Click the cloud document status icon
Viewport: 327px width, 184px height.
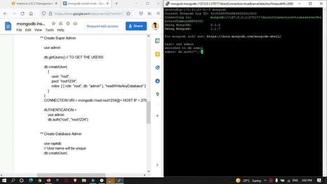(75, 24)
